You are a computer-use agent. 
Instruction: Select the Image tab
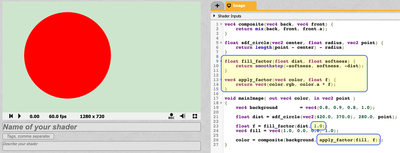tap(241, 5)
